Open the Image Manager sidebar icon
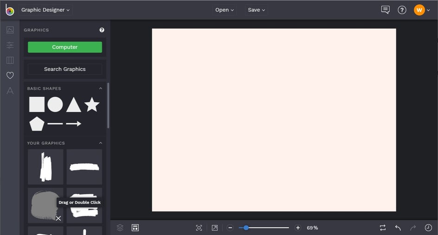 point(10,30)
